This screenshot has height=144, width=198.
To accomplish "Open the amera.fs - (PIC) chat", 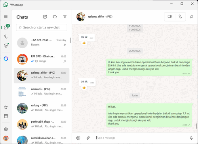I will 42,92.
